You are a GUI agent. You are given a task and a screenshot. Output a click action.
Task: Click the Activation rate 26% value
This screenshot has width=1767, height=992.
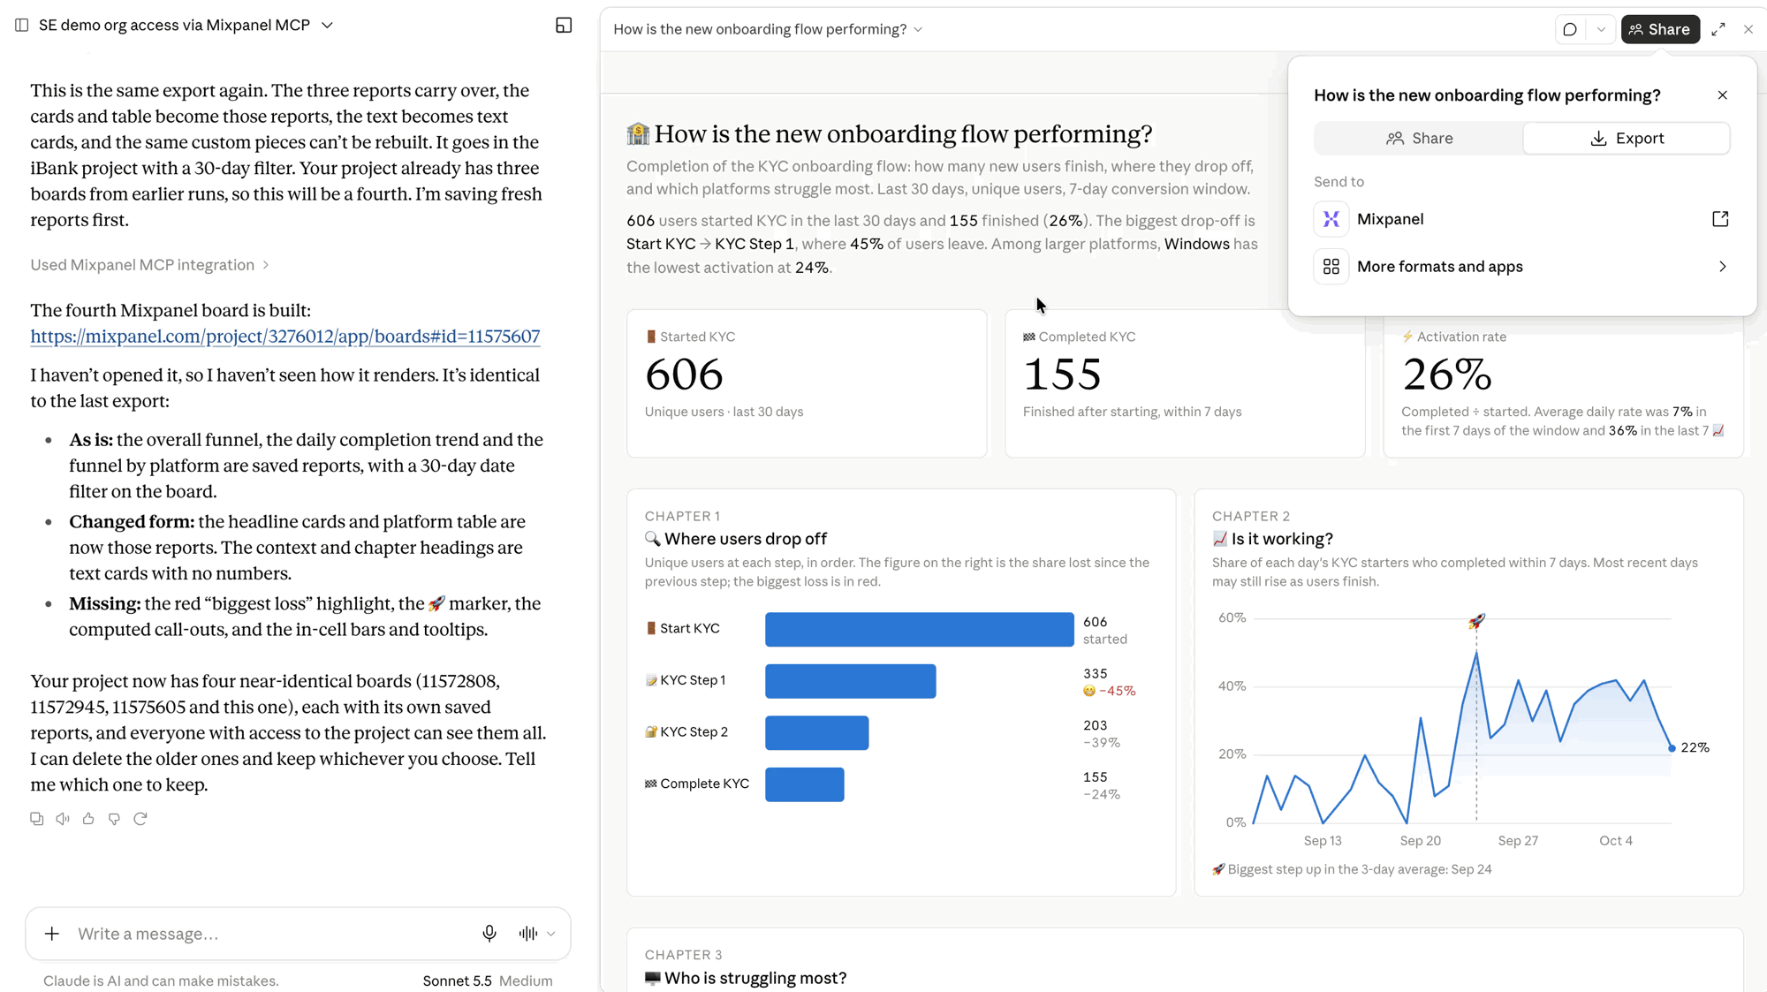point(1447,375)
